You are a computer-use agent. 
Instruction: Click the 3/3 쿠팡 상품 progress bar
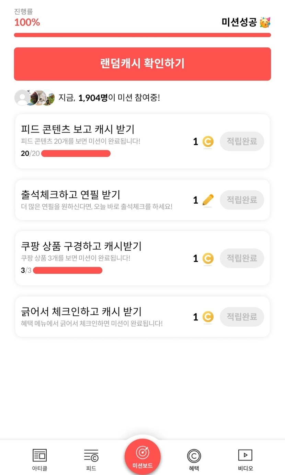(x=68, y=270)
